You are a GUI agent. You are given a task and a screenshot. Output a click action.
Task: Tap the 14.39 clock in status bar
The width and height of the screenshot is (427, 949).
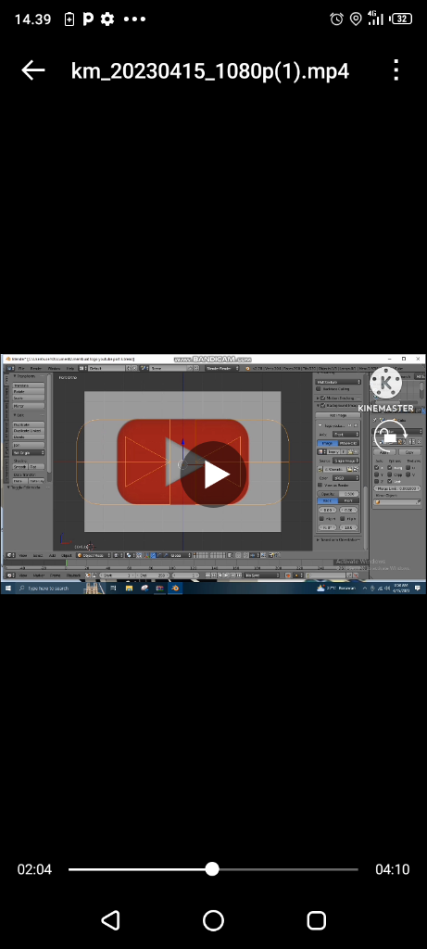(32, 19)
